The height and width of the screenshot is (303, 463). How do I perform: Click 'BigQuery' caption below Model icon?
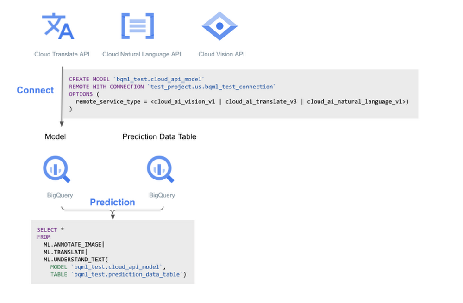pos(60,195)
